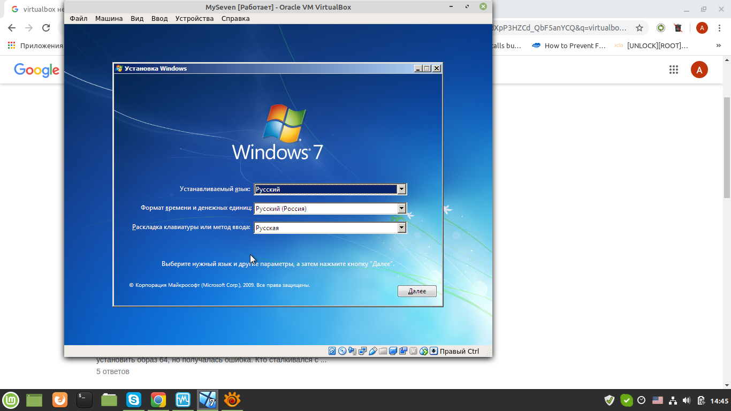Open the Машина menu in VirtualBox
This screenshot has width=731, height=411.
[x=109, y=18]
